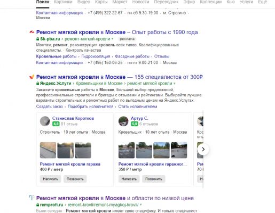
Task: Click the Создать заказ link
Action: (x=50, y=106)
